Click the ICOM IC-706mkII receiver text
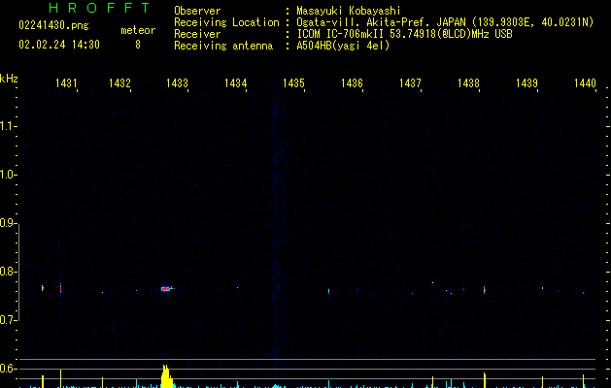The width and height of the screenshot is (611, 388). 404,34
